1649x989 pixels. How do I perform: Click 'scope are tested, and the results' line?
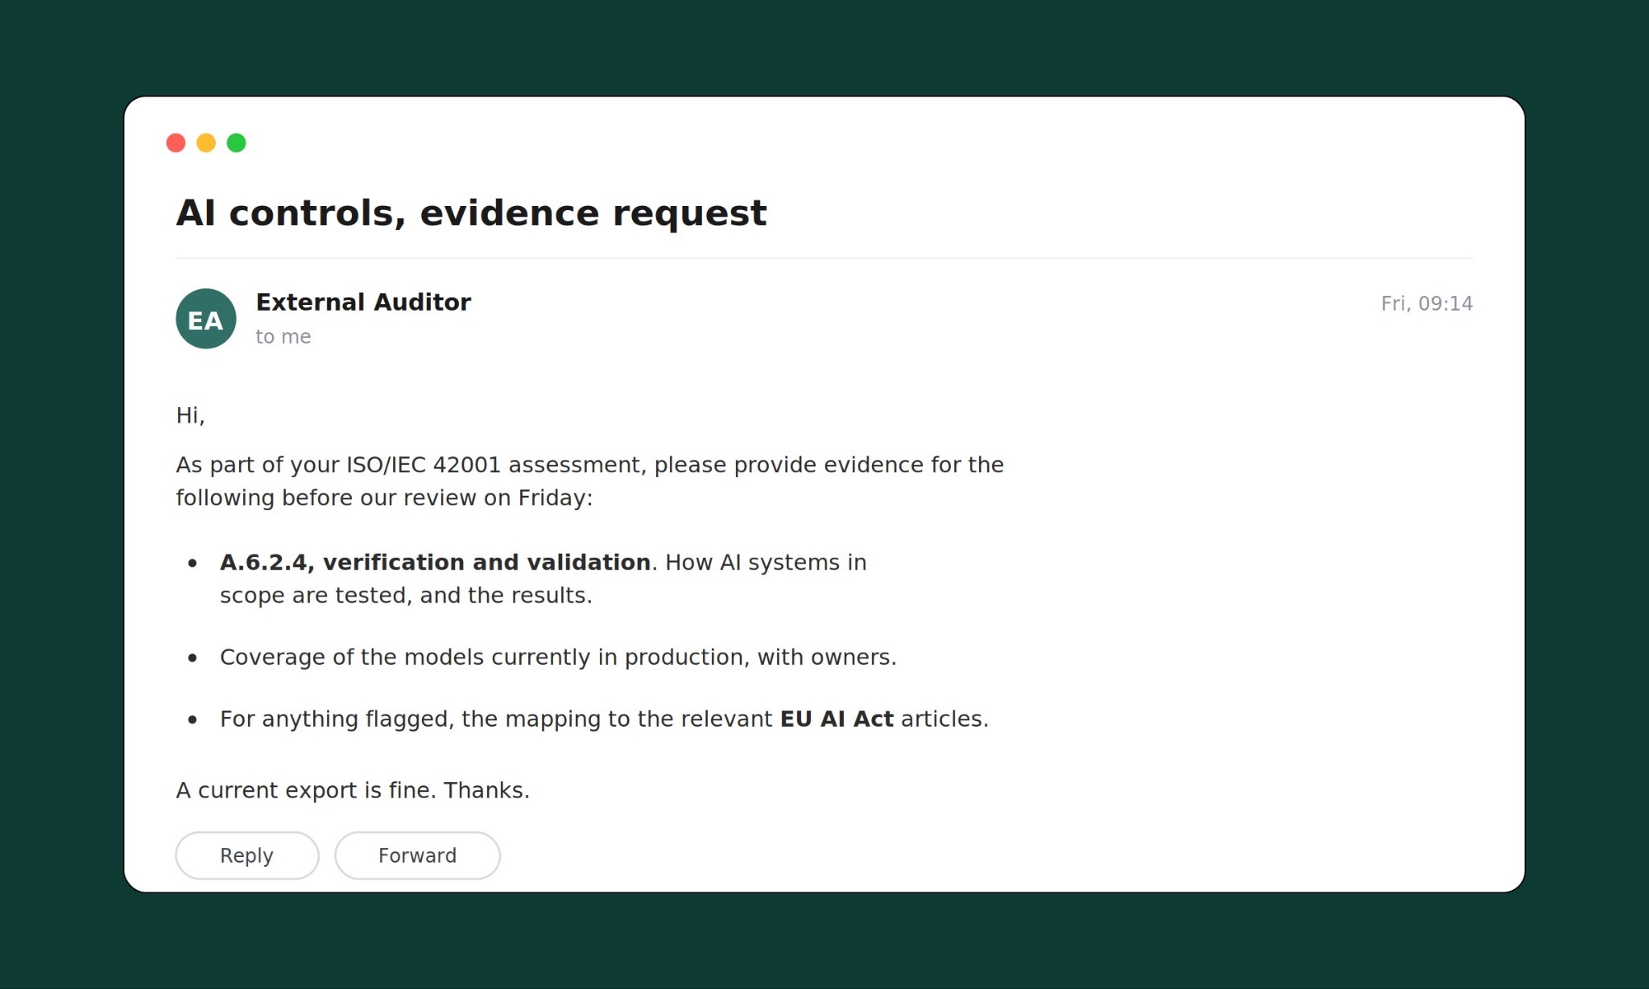point(406,595)
